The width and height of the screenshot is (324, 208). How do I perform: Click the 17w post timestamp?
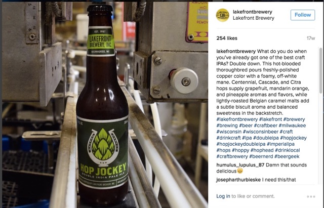(311, 38)
